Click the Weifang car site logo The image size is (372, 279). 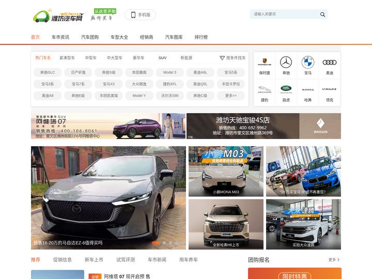(58, 16)
